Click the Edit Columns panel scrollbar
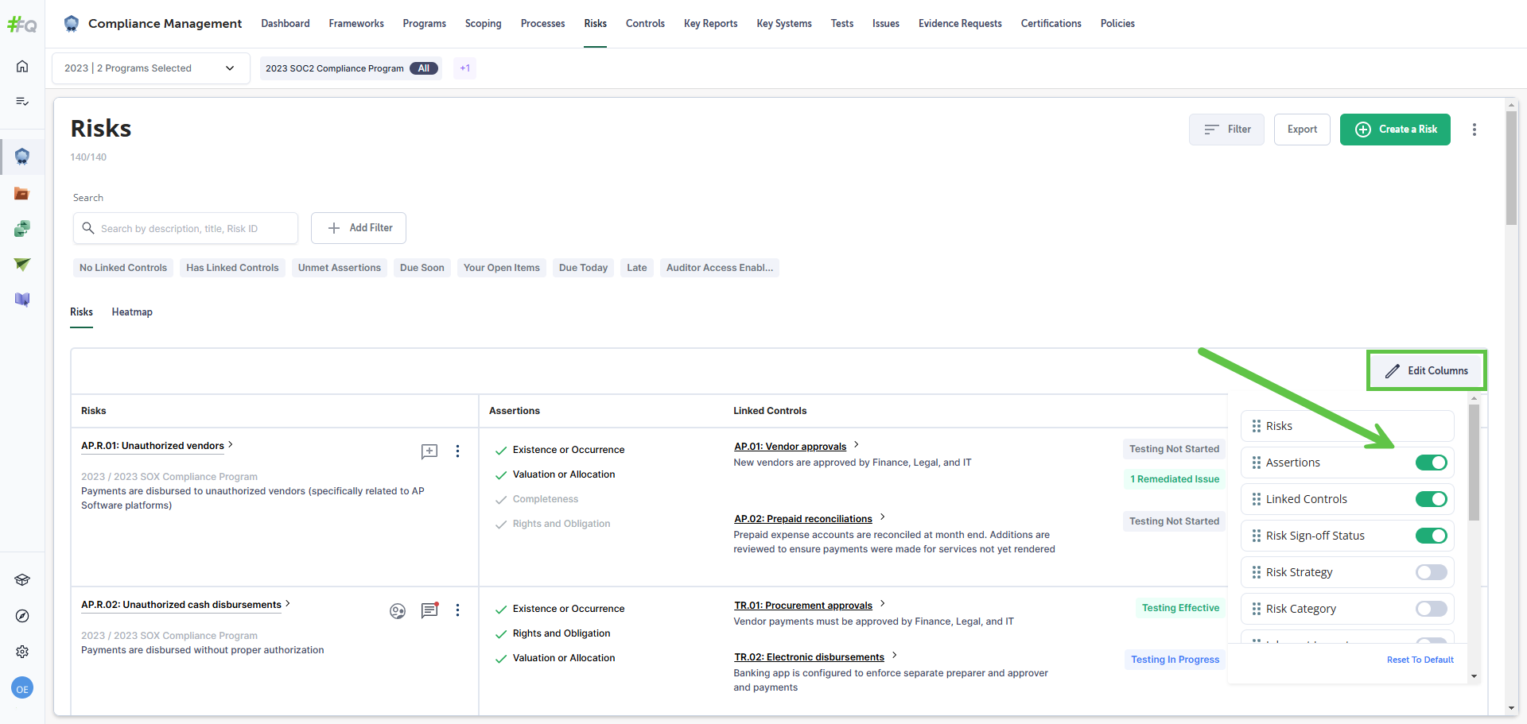This screenshot has height=724, width=1527. click(x=1474, y=463)
